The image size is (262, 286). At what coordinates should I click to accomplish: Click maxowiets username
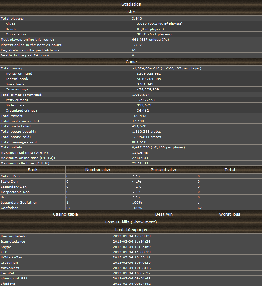(10, 268)
